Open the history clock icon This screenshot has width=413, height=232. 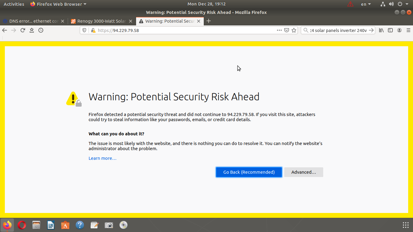click(41, 30)
